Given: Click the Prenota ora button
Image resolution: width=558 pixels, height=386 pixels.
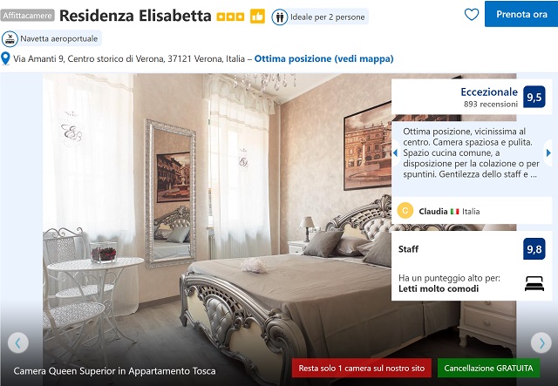Looking at the screenshot, I should coord(521,14).
